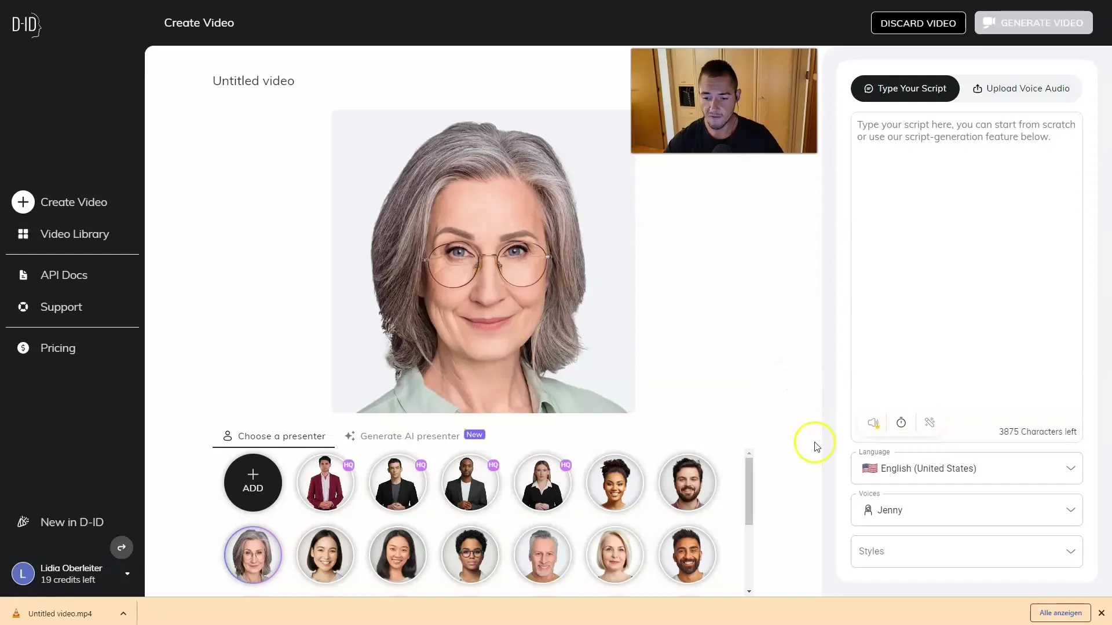Expand Untitled video.mp4 download options
The height and width of the screenshot is (625, 1112).
click(123, 613)
